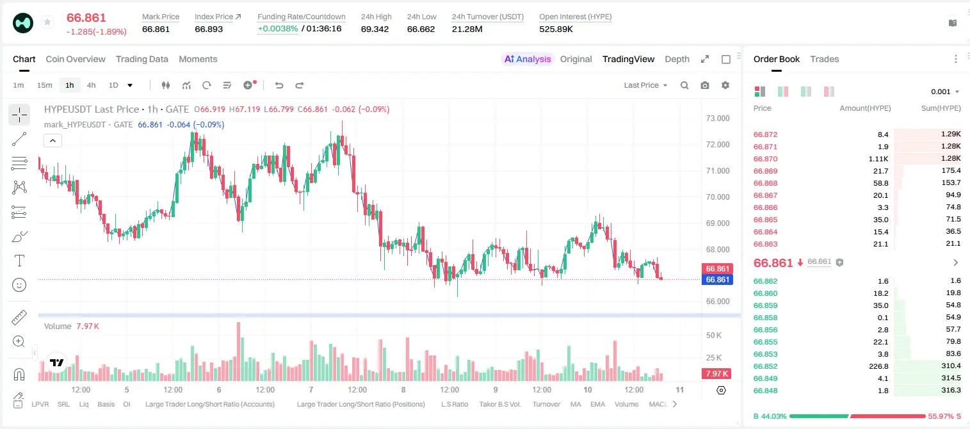Click the buy/sell ratio bar
This screenshot has width=970, height=429.
tap(857, 416)
